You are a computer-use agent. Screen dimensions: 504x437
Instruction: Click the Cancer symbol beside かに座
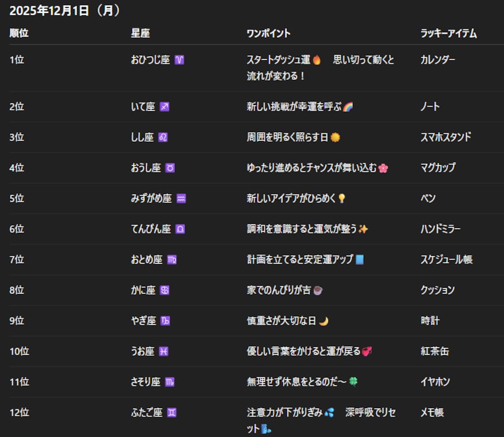coord(165,291)
